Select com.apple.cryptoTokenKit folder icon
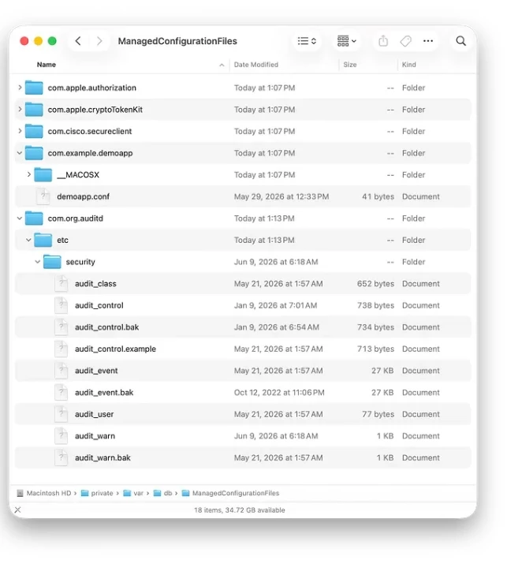Image resolution: width=522 pixels, height=571 pixels. (x=34, y=110)
